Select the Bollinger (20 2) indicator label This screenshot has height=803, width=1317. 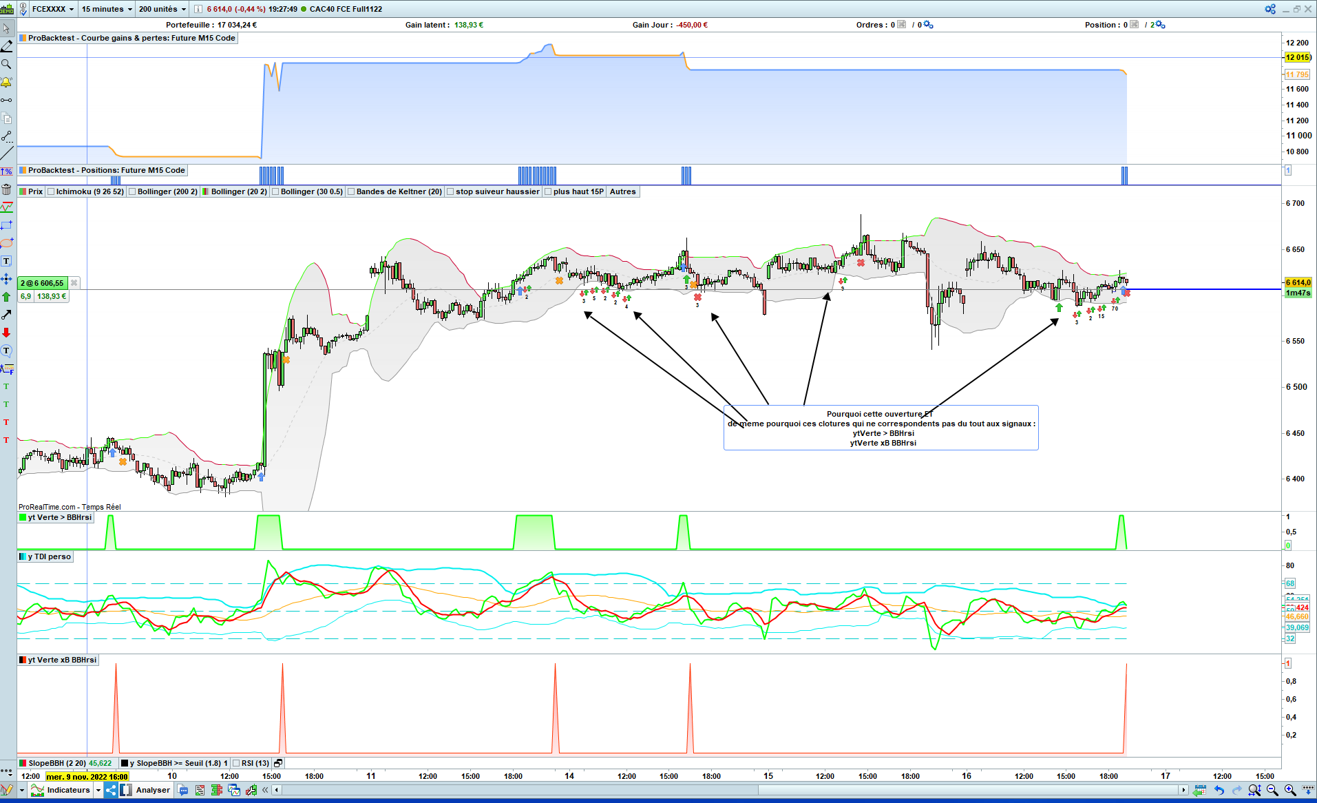pyautogui.click(x=234, y=192)
